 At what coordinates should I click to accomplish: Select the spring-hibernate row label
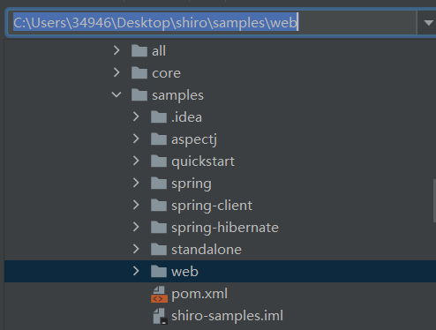point(225,228)
